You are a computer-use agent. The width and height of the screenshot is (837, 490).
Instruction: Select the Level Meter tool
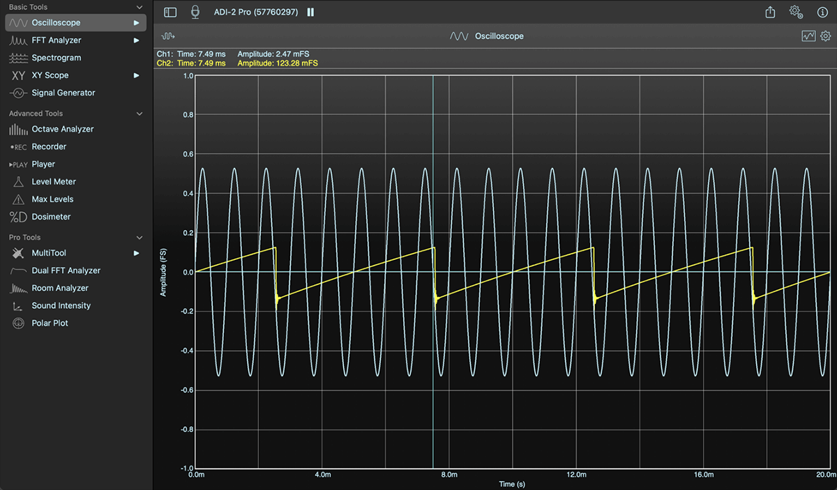pos(52,181)
